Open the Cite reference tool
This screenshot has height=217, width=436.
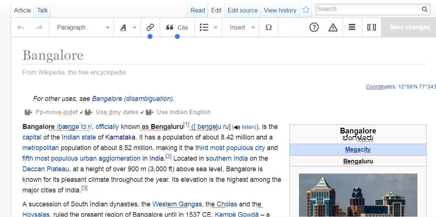177,27
